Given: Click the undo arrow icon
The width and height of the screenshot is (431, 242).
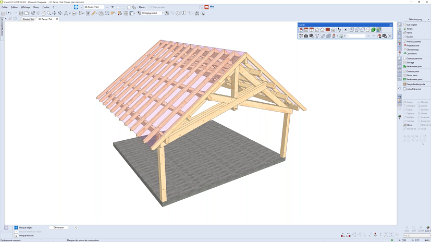Looking at the screenshot, I should tap(9, 13).
